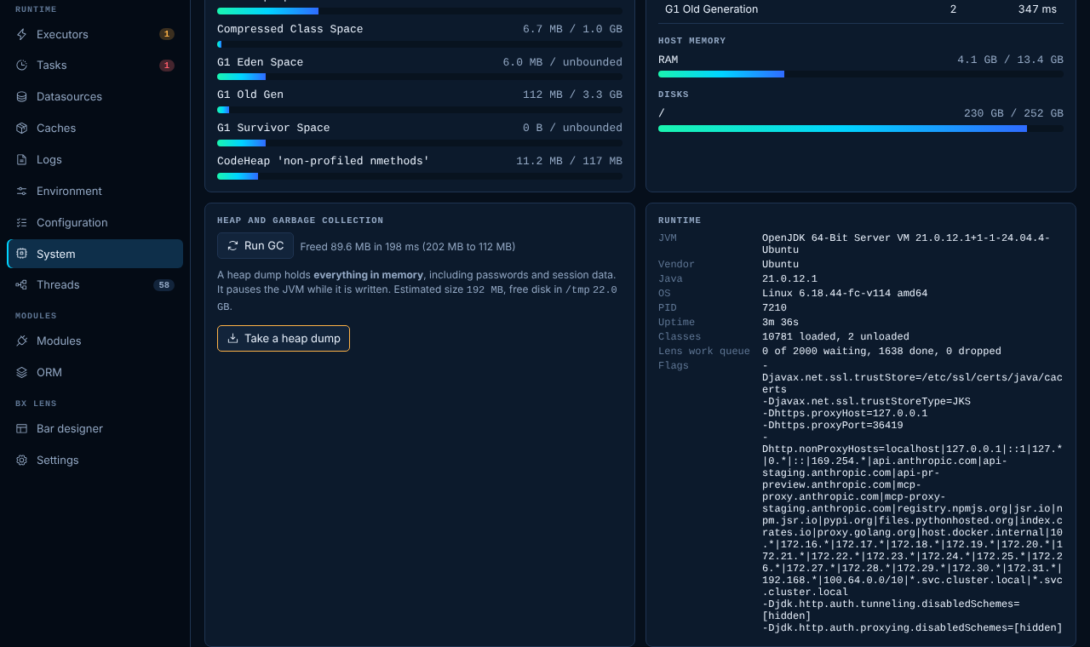The image size is (1090, 647).
Task: Click the HEAP AND GARBAGE COLLECTION heading
Action: [x=300, y=220]
